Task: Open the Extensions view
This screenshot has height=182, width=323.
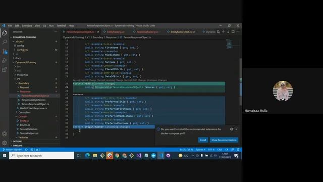Action: pyautogui.click(x=5, y=69)
